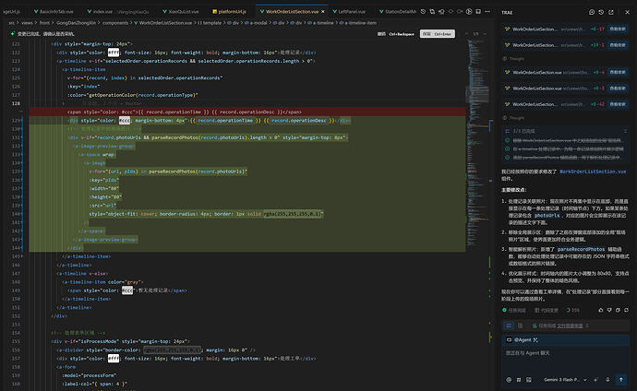Switch to XiaoQuList.vue tab

click(x=180, y=11)
